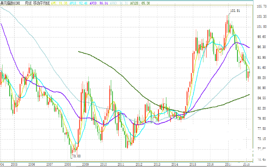Click the 82.20 price axis label
Screen dimensions: 271x167
(262, 108)
